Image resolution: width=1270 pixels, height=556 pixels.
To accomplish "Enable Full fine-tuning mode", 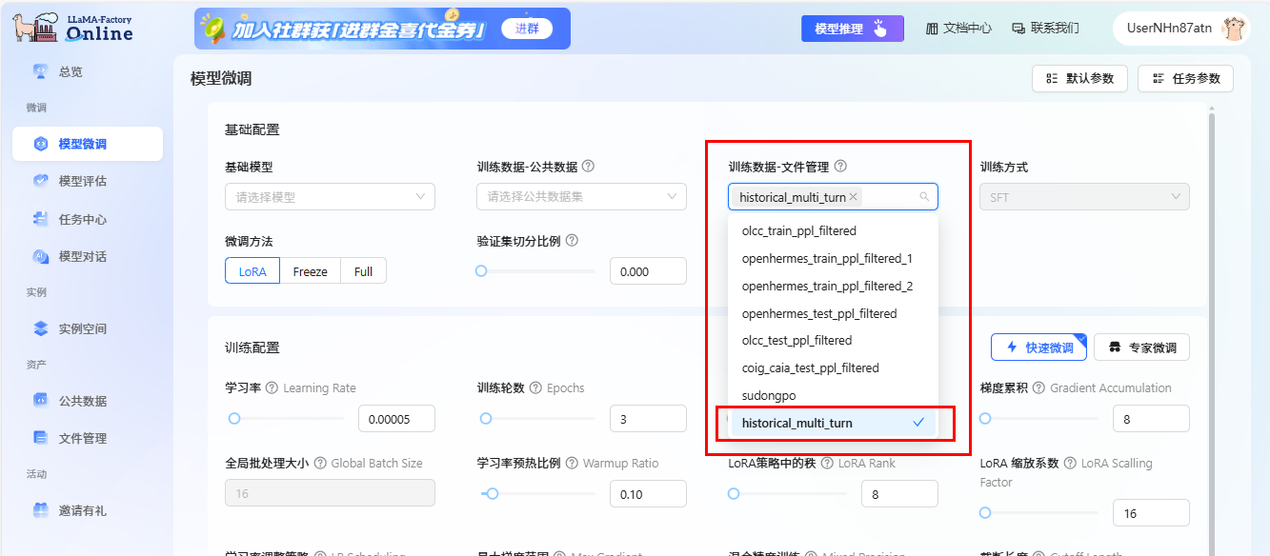I will [x=363, y=270].
